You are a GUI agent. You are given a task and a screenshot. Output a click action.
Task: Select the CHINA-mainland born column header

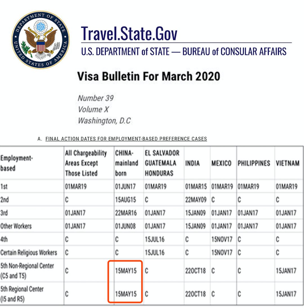pos(127,163)
